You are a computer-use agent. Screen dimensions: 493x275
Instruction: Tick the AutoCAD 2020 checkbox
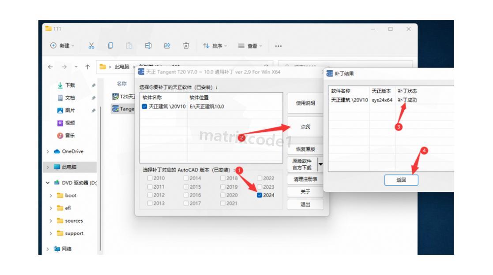point(222,195)
